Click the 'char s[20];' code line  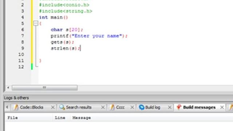coord(67,30)
